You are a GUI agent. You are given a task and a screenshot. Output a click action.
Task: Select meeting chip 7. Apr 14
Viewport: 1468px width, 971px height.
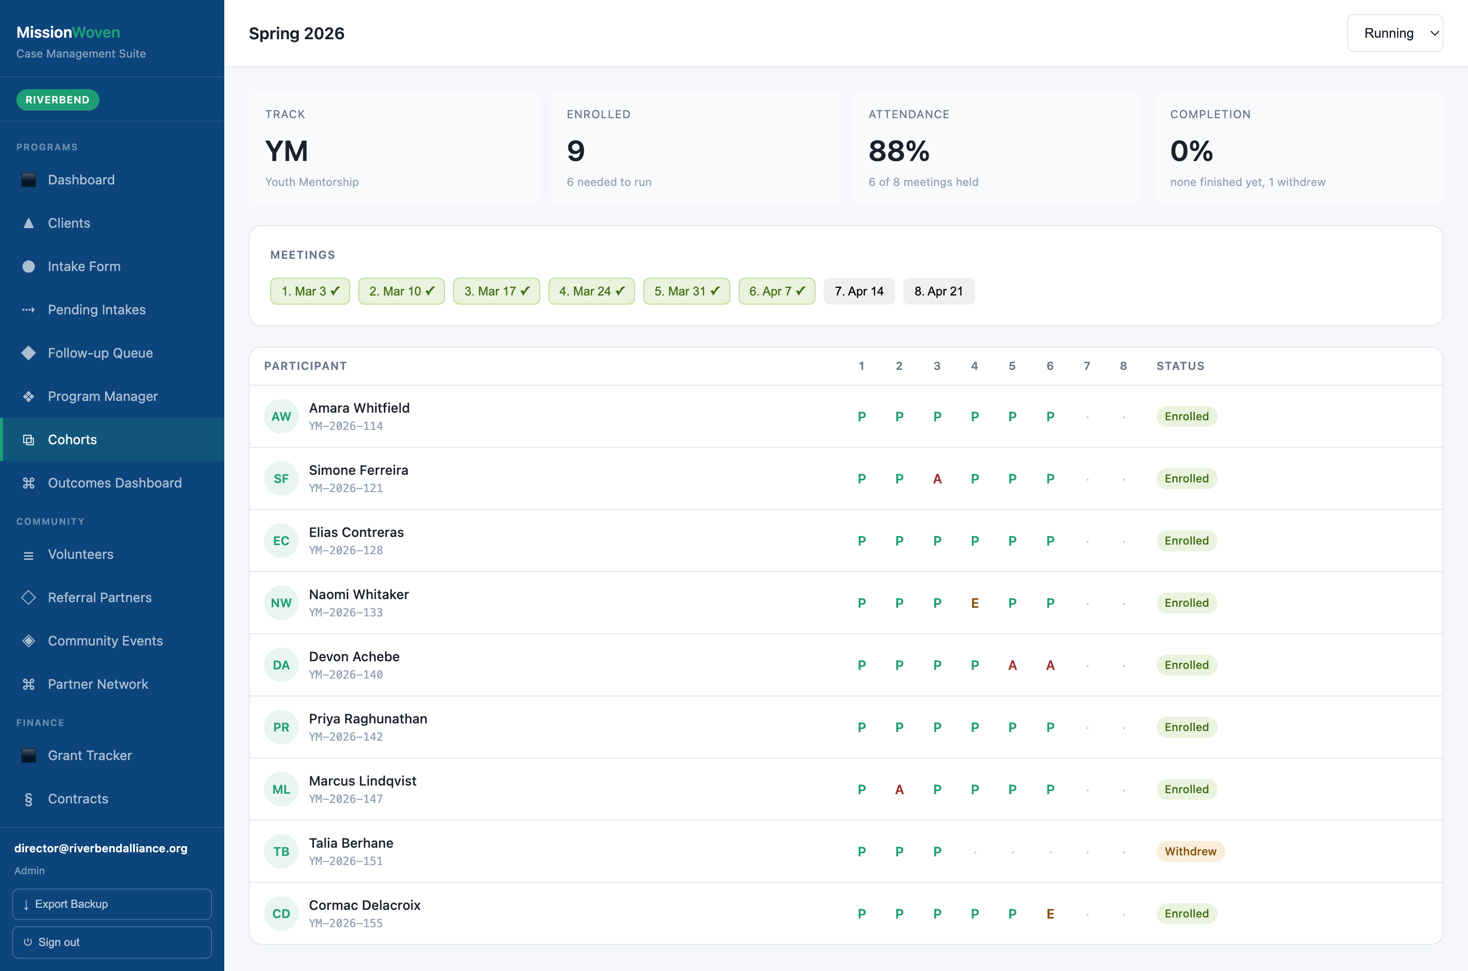tap(859, 291)
